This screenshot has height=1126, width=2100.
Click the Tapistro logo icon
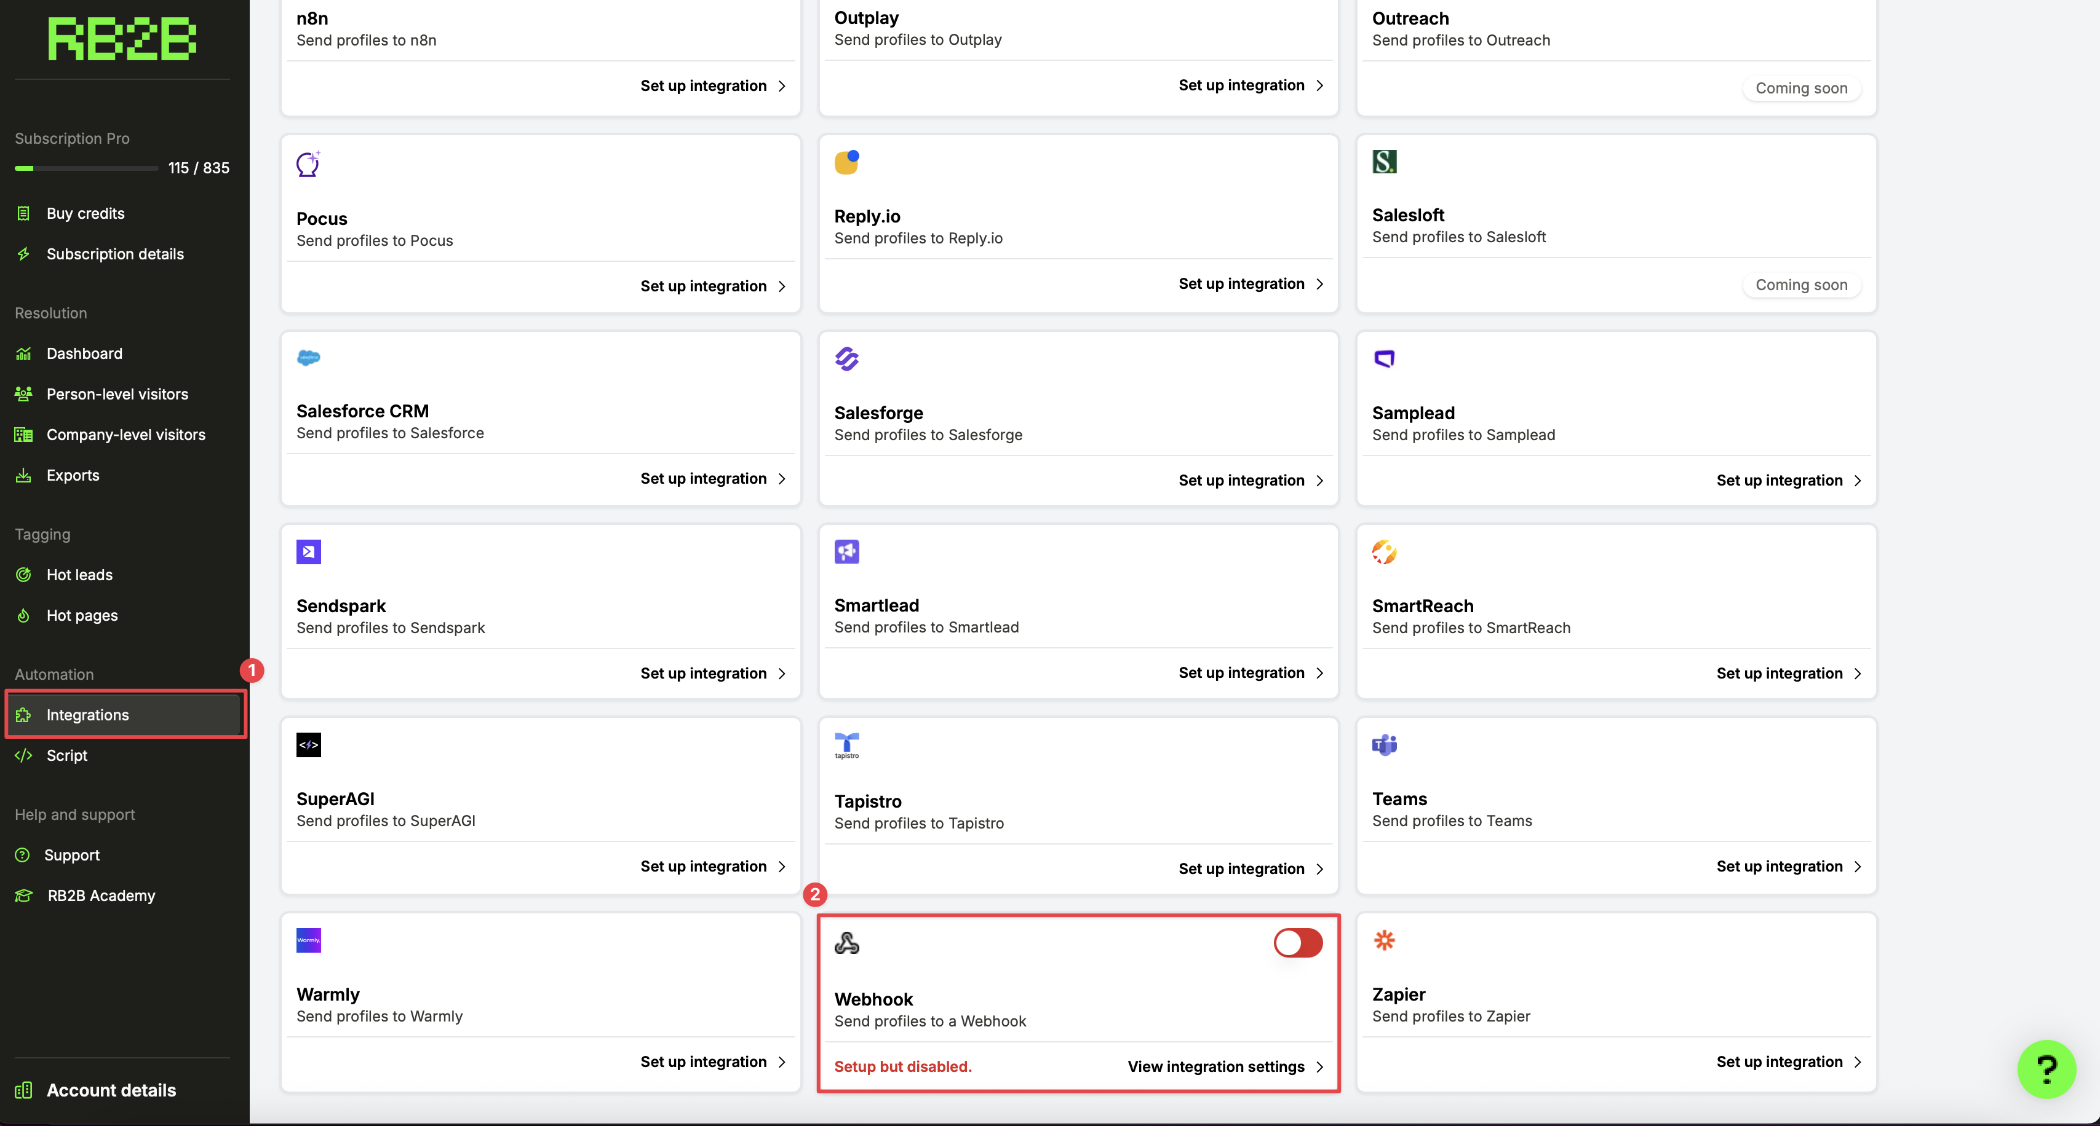coord(846,745)
